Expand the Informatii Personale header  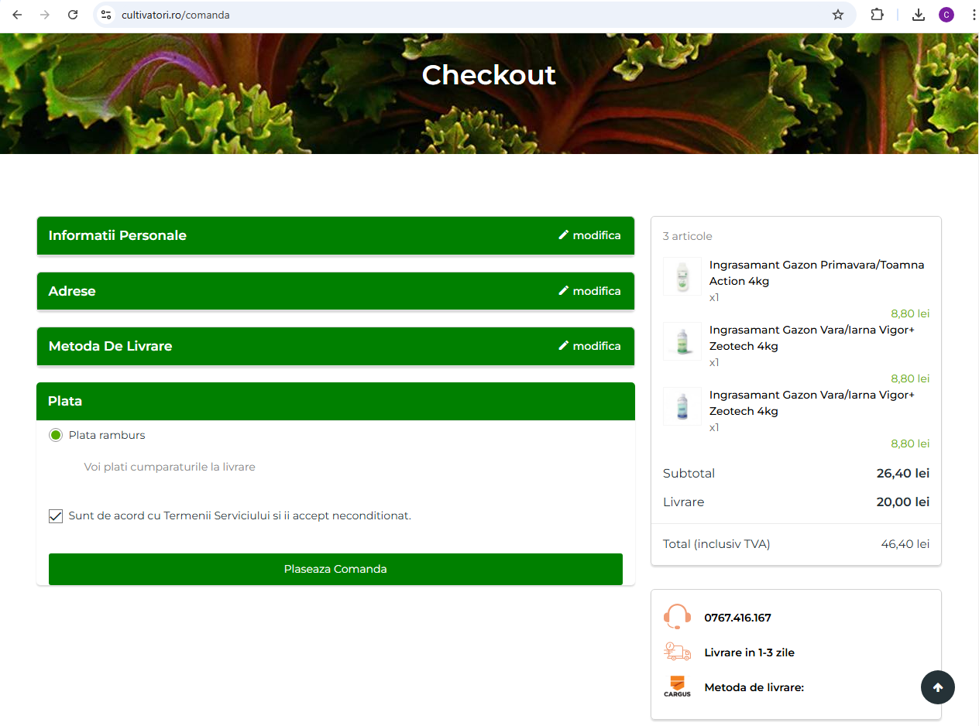tap(335, 235)
